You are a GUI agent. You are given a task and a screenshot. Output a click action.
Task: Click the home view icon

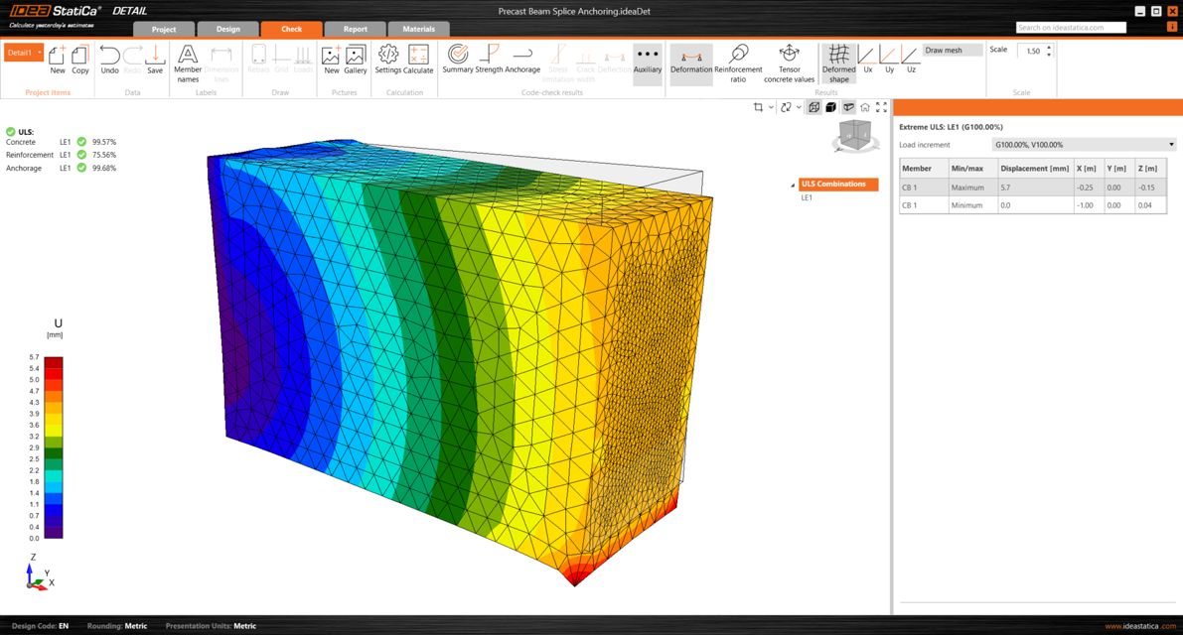pyautogui.click(x=865, y=107)
